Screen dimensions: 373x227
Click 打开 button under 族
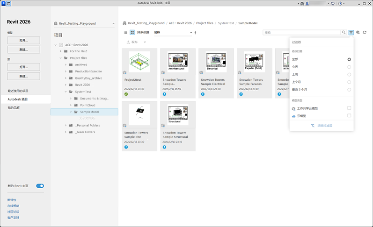click(23, 67)
